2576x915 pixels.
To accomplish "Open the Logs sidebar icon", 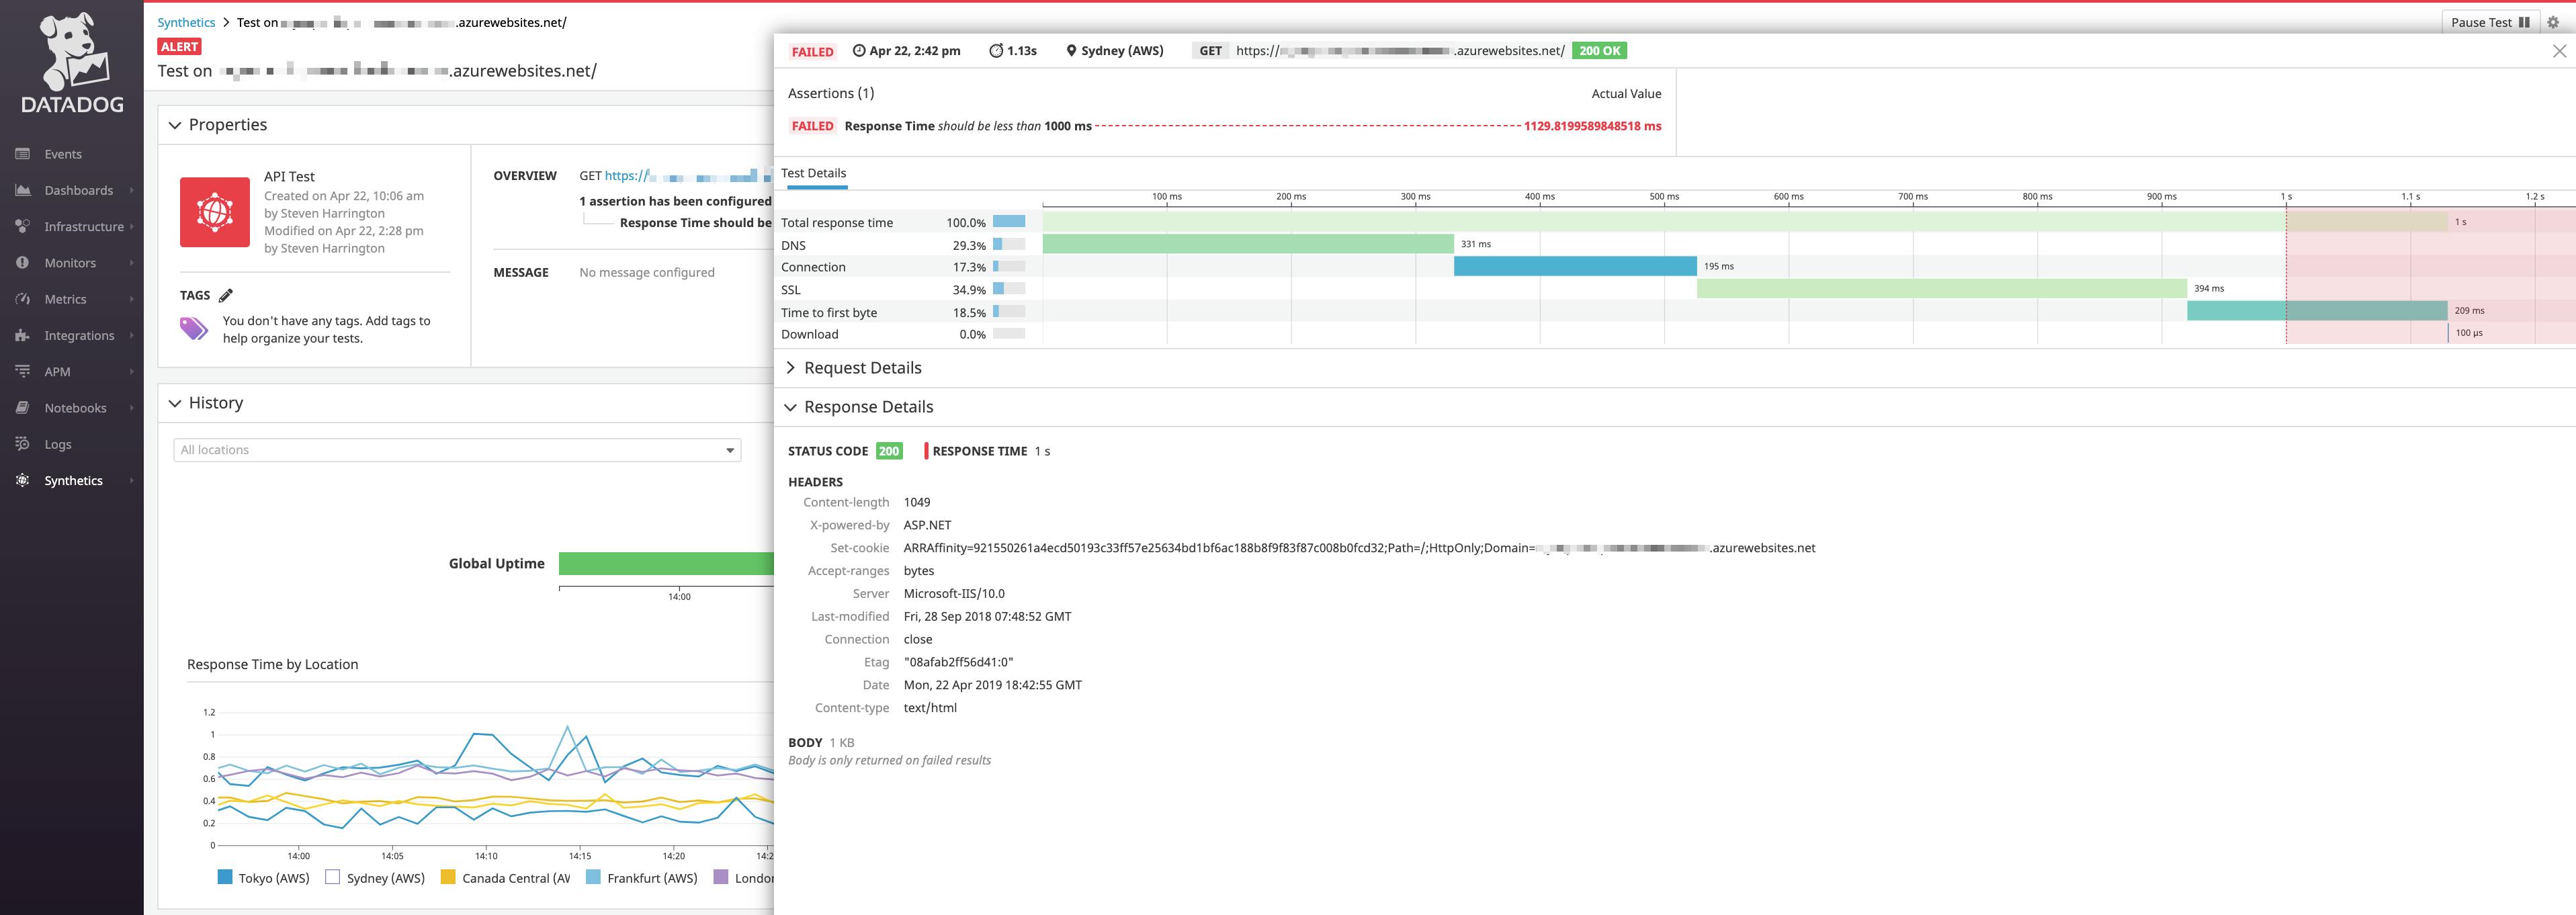I will click(x=22, y=443).
